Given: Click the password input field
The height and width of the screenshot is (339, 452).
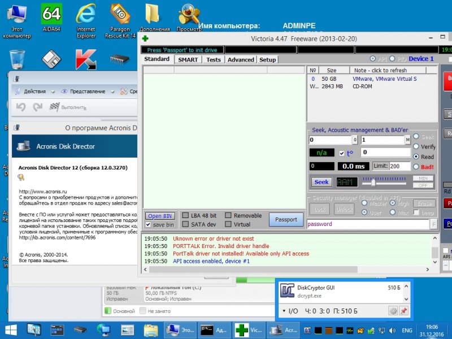Looking at the screenshot, I should (x=368, y=224).
